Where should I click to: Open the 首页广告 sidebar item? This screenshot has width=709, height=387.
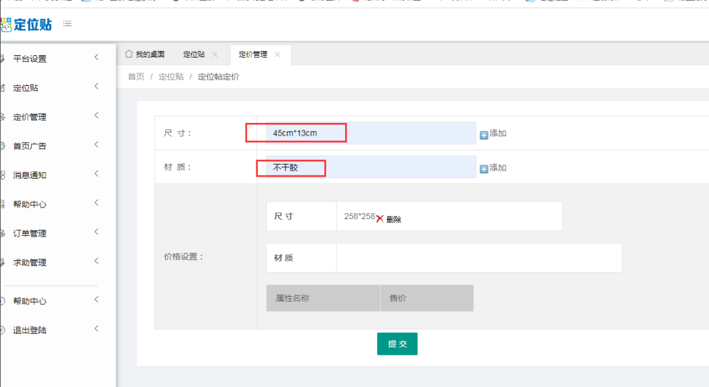(30, 146)
